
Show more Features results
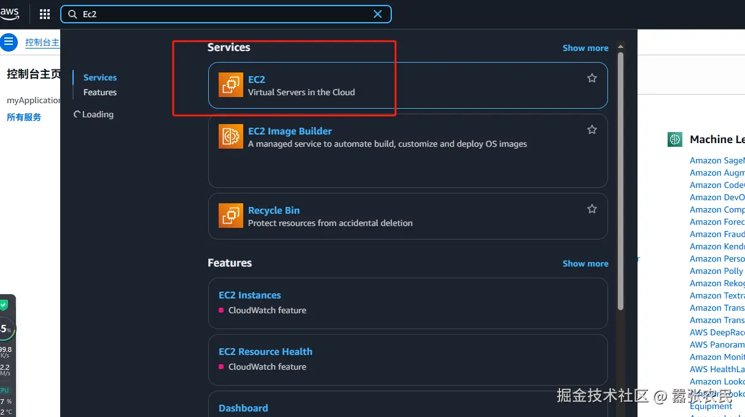click(585, 263)
